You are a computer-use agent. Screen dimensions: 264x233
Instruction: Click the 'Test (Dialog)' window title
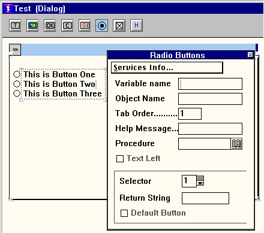(40, 8)
